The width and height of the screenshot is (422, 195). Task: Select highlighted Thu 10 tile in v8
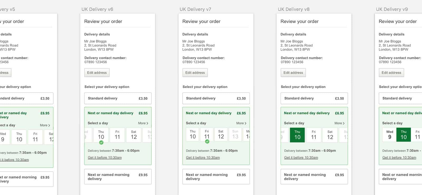tap(297, 135)
